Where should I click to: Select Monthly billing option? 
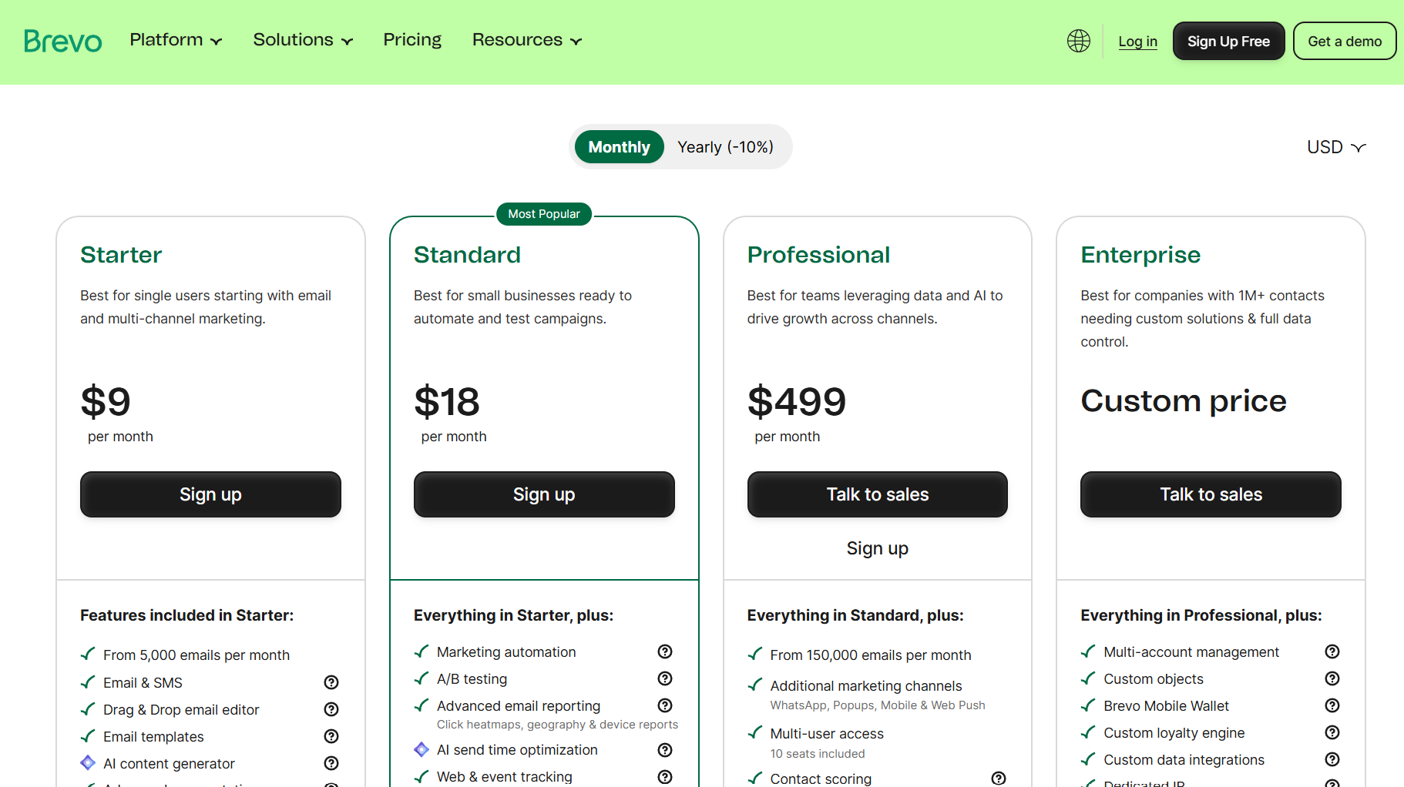point(619,147)
